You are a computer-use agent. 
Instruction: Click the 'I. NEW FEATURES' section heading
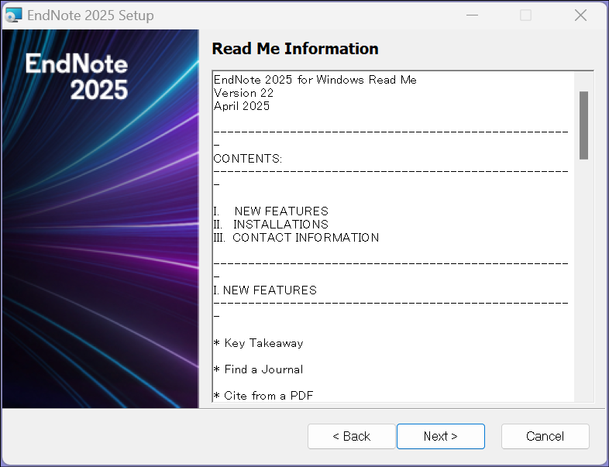click(x=265, y=290)
